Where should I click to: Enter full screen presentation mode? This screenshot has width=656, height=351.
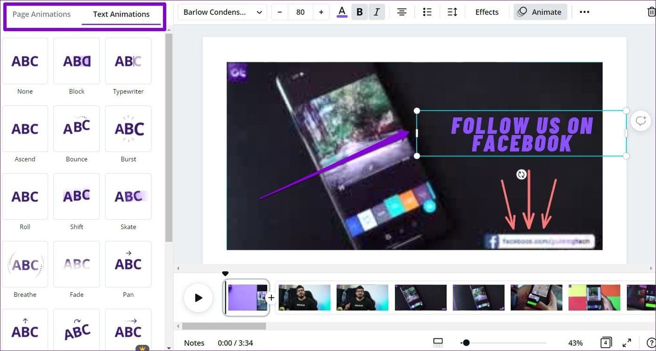pyautogui.click(x=627, y=343)
